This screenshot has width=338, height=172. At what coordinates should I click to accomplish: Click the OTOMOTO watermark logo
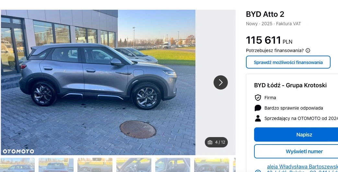click(18, 151)
